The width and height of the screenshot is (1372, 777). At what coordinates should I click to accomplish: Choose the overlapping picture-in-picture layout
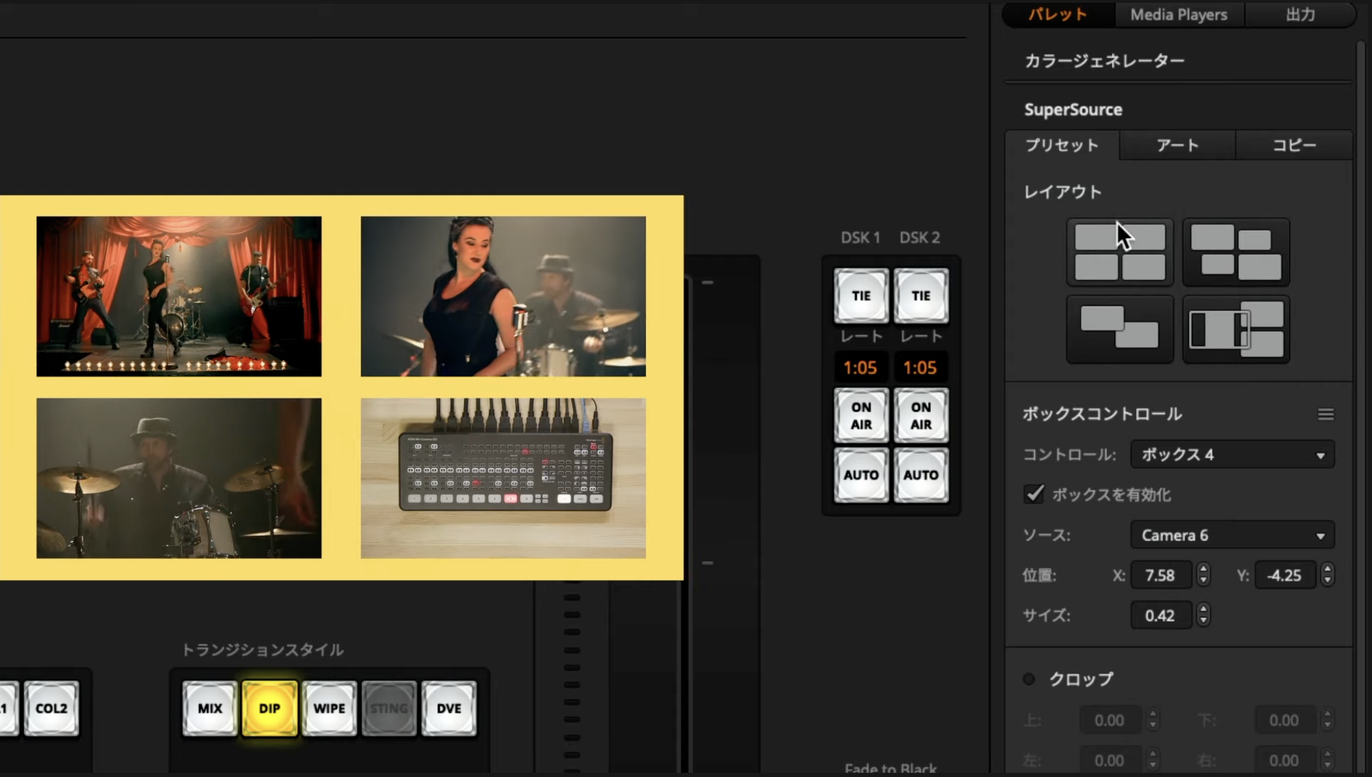tap(1119, 329)
